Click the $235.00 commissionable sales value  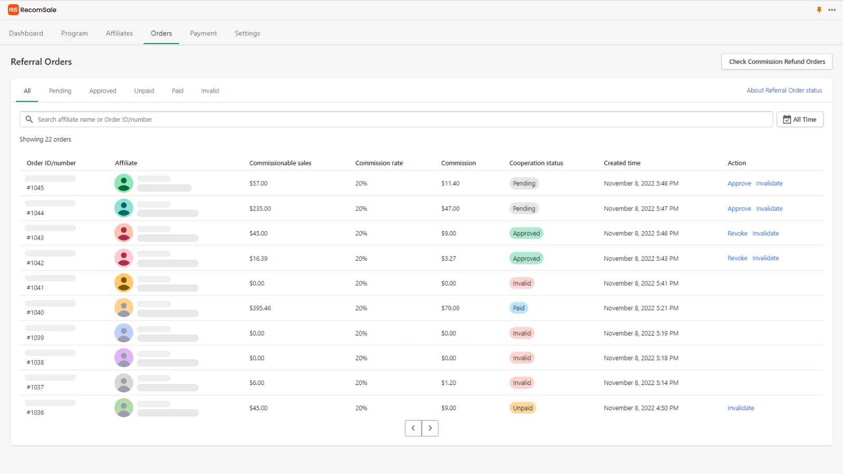[260, 209]
